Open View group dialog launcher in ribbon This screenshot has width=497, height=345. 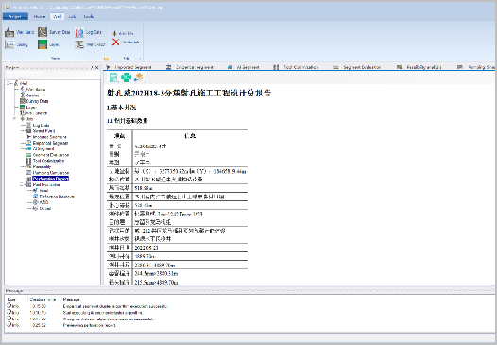(106, 59)
